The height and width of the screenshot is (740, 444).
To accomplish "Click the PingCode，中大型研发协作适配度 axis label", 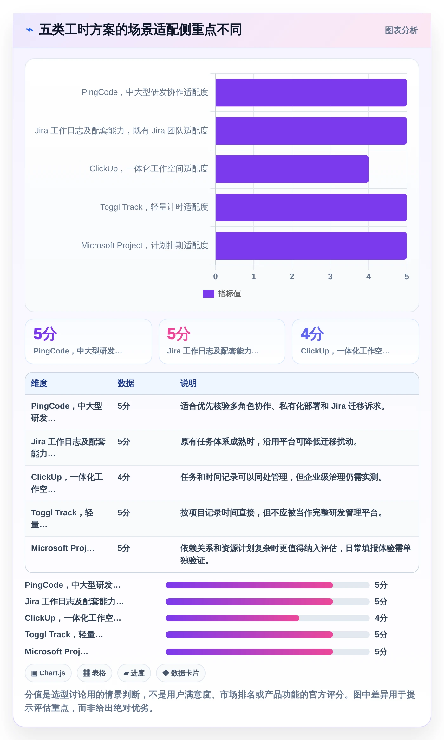I will [145, 92].
